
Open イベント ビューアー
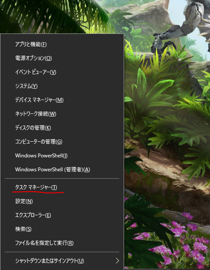coord(62,72)
